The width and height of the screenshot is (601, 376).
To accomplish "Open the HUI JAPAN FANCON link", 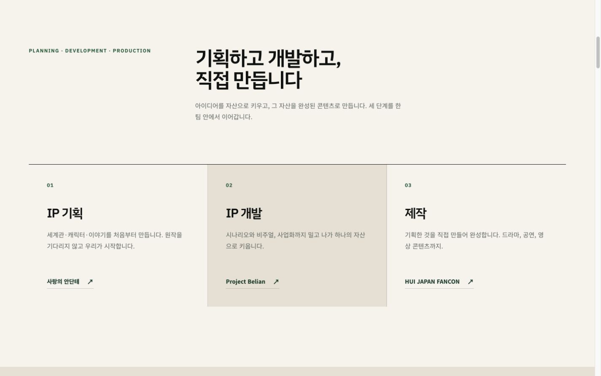I will tap(439, 282).
